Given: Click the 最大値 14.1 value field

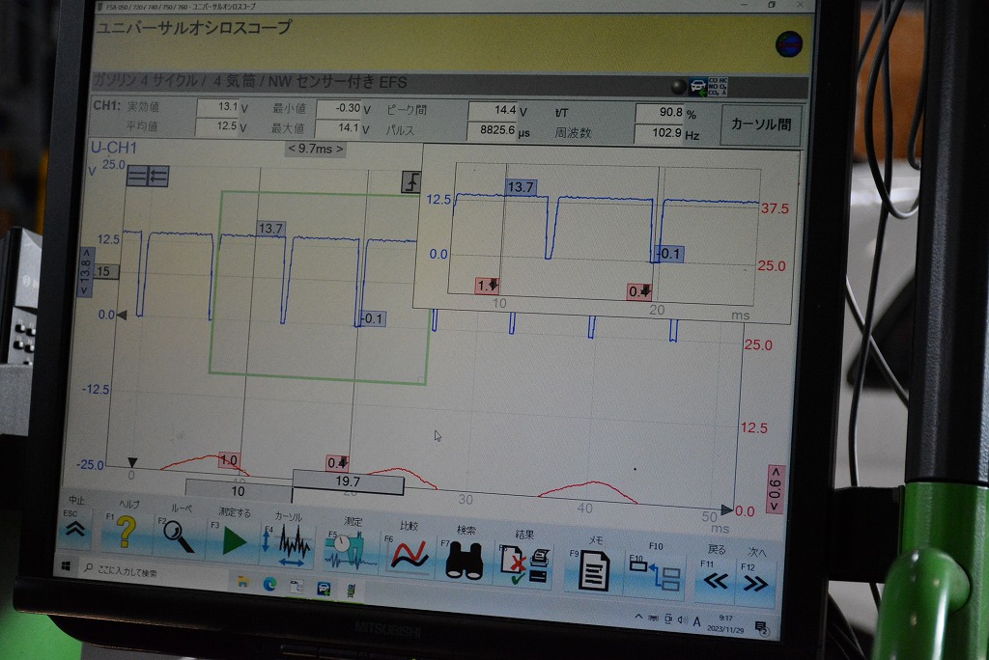Looking at the screenshot, I should click(x=339, y=128).
